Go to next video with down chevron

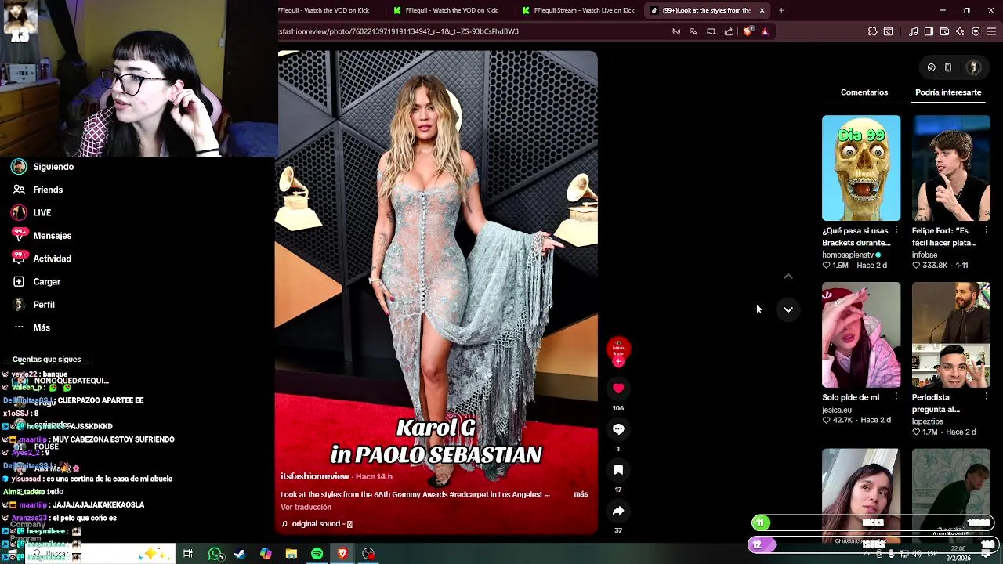788,309
